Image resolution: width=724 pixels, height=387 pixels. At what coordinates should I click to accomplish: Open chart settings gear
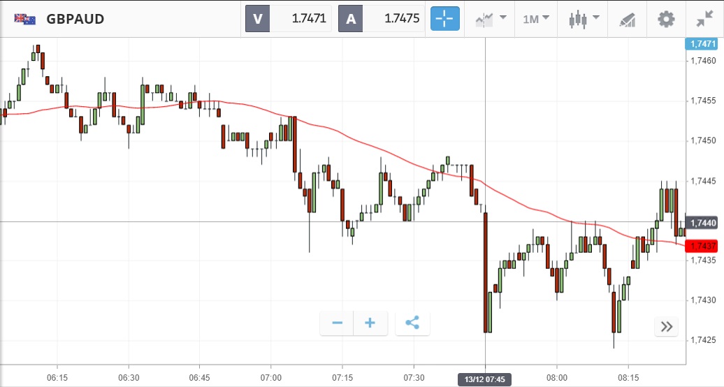coord(666,19)
